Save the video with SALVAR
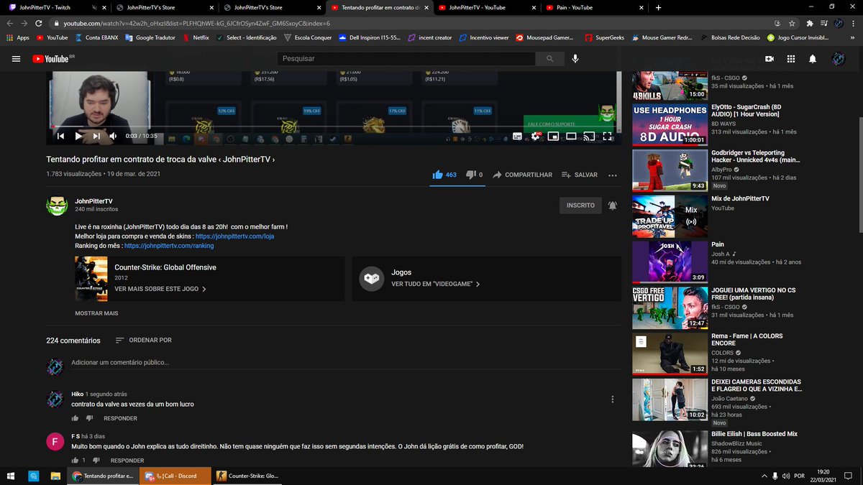Image resolution: width=863 pixels, height=485 pixels. [579, 175]
